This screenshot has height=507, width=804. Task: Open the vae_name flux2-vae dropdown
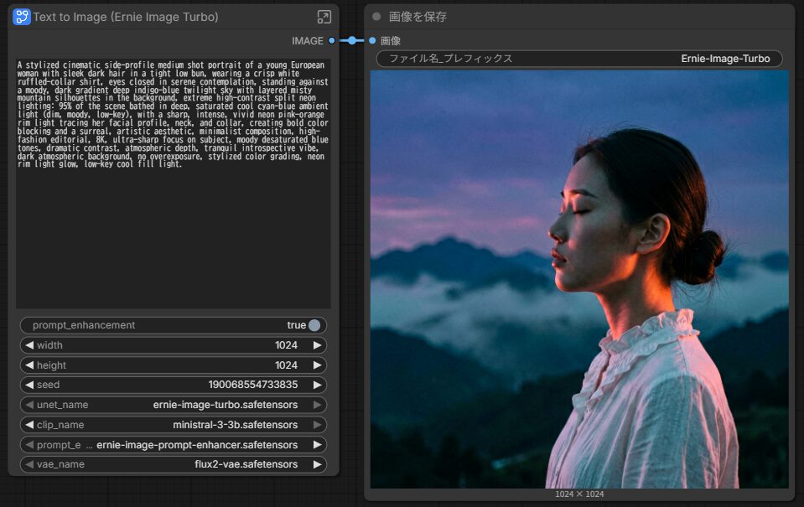point(174,464)
